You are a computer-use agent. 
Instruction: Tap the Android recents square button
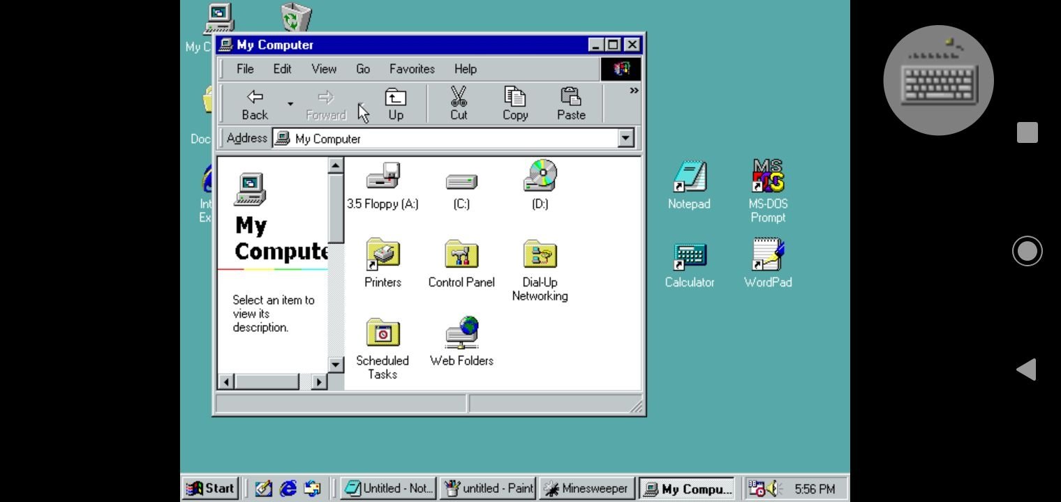(1027, 132)
